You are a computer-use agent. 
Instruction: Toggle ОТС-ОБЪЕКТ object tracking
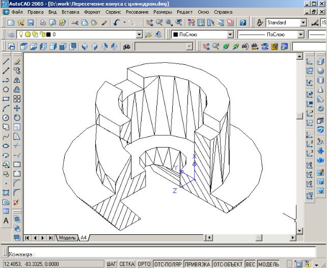pos(228,264)
